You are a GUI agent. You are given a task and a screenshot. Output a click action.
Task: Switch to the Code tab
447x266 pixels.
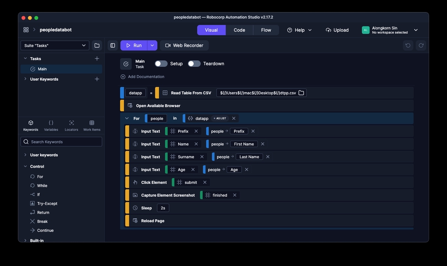point(239,30)
